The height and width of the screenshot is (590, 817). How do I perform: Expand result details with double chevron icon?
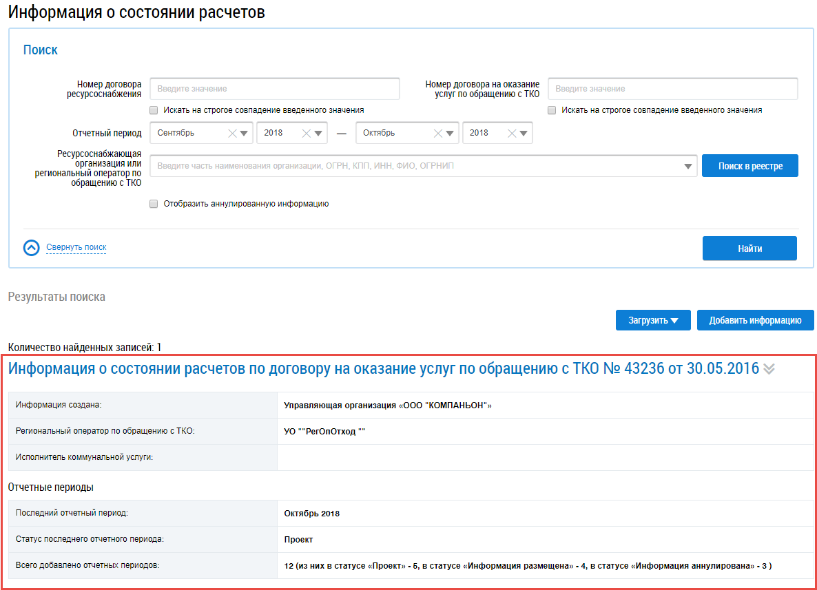(x=769, y=369)
